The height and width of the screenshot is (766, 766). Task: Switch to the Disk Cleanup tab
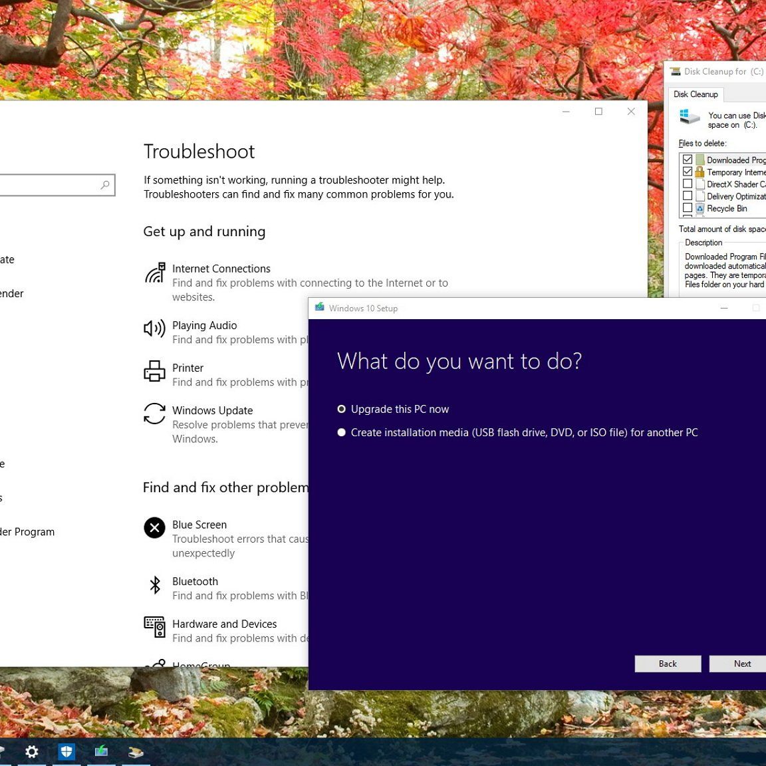pyautogui.click(x=696, y=94)
